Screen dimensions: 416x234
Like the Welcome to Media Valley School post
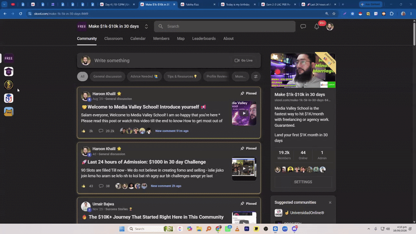84,131
